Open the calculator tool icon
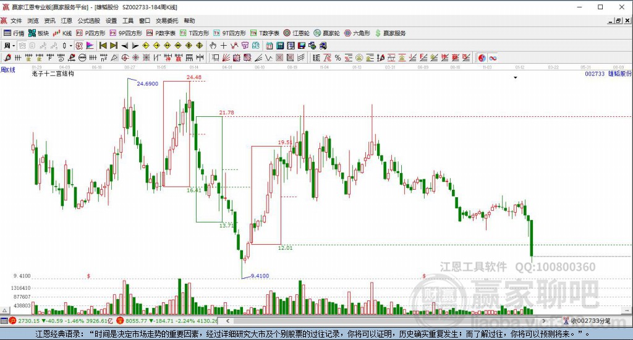 coord(280,46)
